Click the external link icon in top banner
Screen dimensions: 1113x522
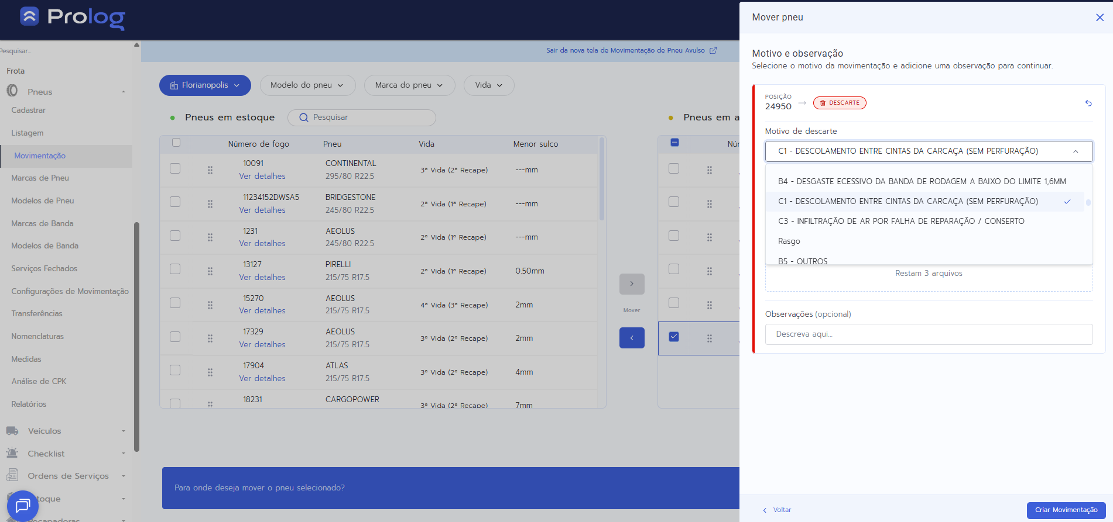point(713,50)
